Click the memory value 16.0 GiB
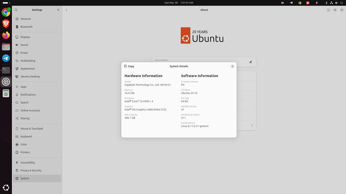Viewport: 346px width, 194px height. (x=129, y=93)
